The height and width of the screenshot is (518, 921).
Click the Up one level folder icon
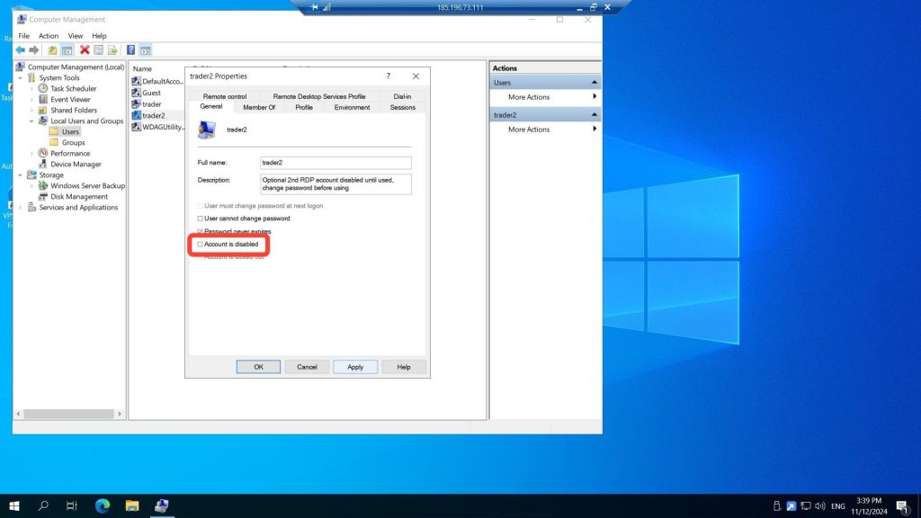52,50
